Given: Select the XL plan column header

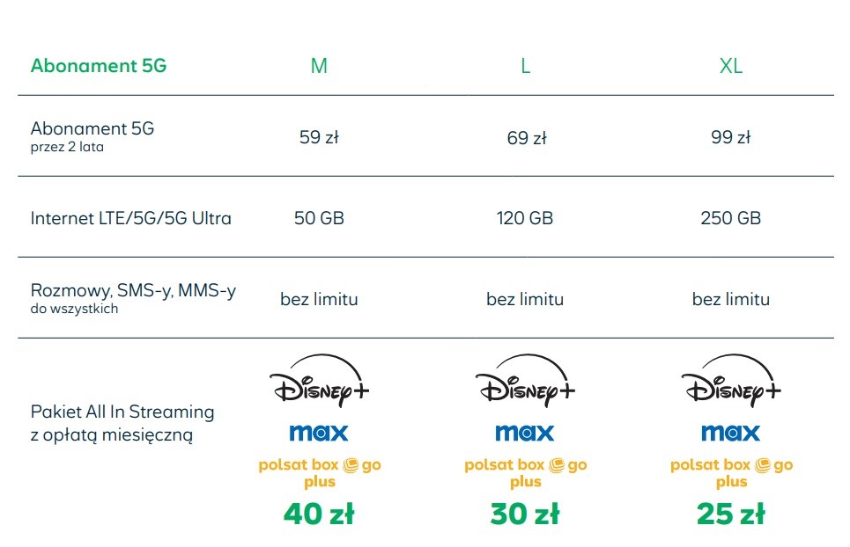Looking at the screenshot, I should click(731, 66).
